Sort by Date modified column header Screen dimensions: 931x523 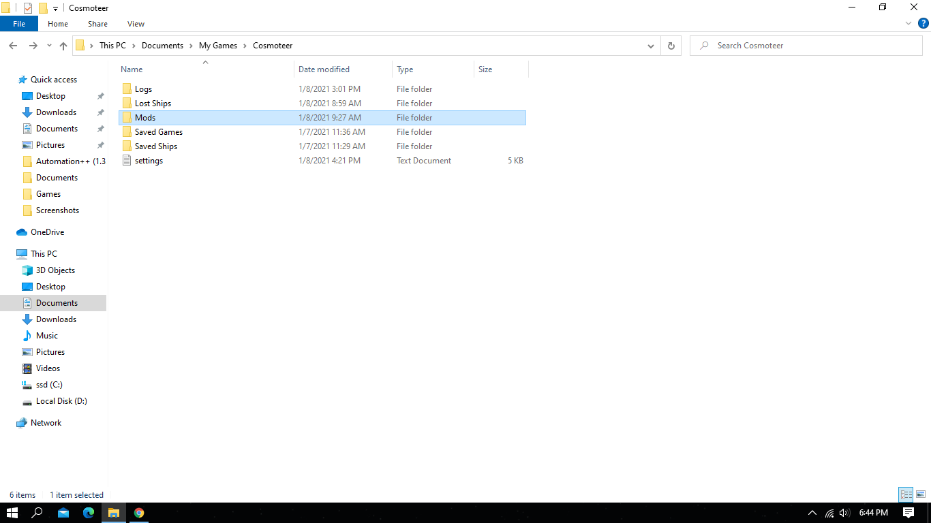point(324,69)
